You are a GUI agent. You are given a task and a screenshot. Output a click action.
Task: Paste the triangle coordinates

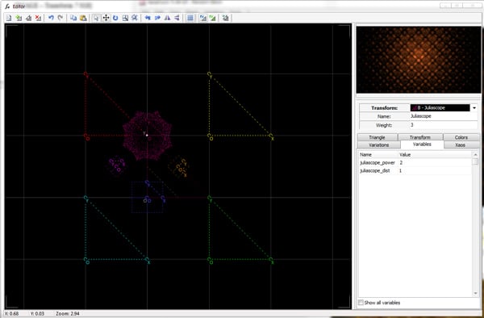tap(83, 18)
